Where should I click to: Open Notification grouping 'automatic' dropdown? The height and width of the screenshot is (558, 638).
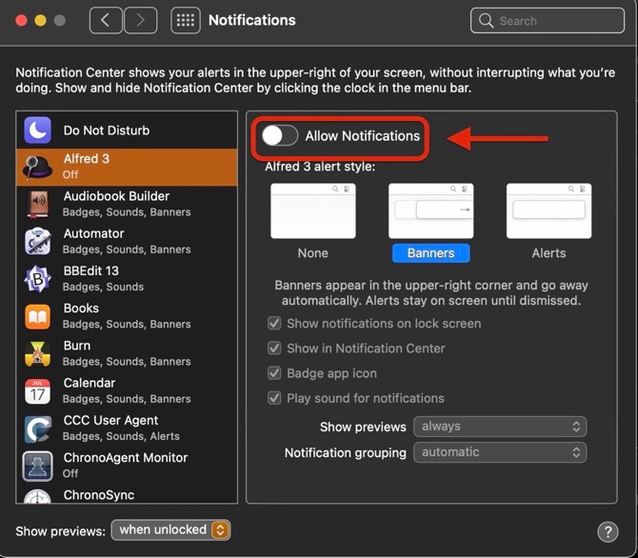(500, 452)
